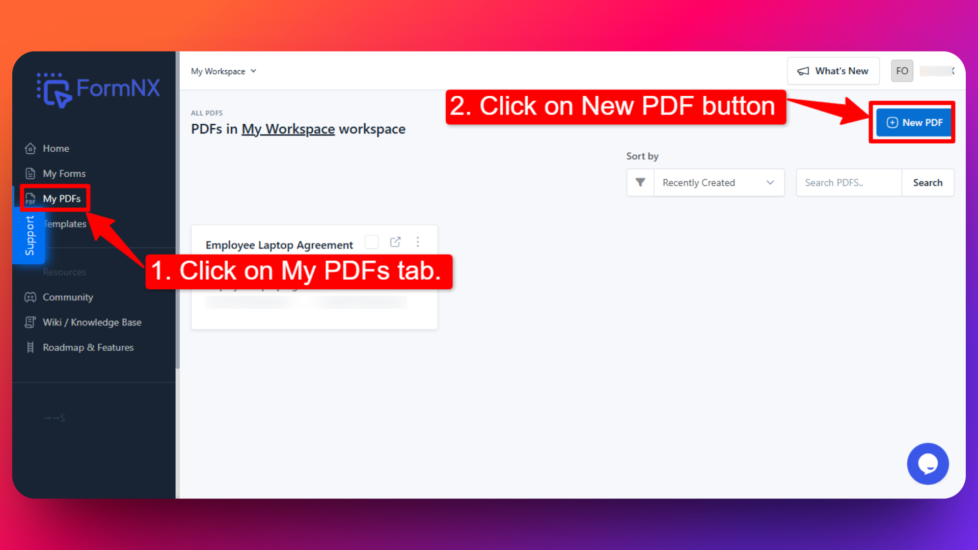This screenshot has height=550, width=978.
Task: Click the Home house icon
Action: click(31, 148)
